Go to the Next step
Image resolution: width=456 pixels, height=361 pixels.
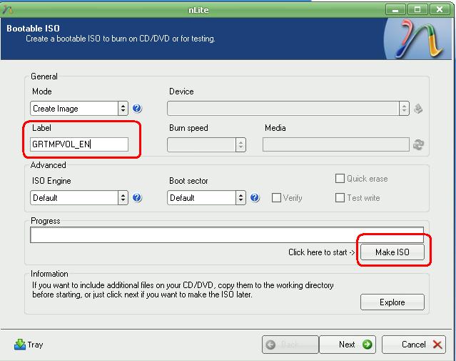point(348,345)
